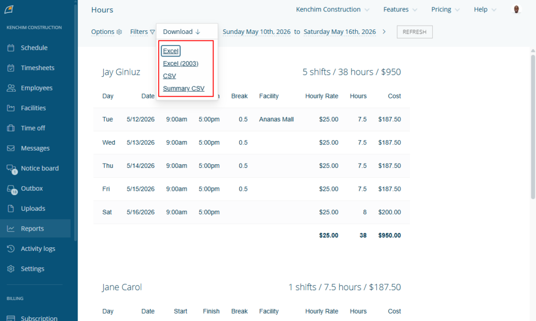Download report as Excel

tap(171, 51)
